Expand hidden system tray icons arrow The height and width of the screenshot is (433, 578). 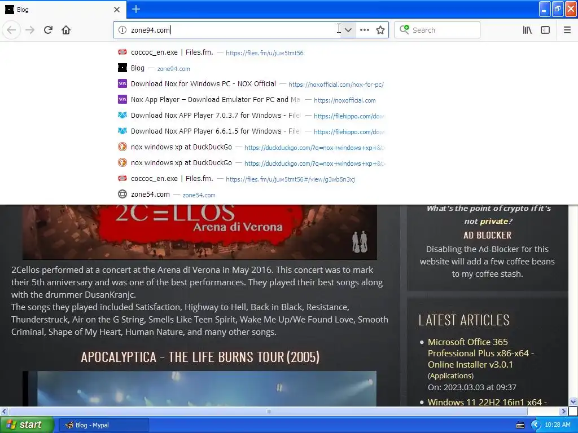(x=536, y=425)
